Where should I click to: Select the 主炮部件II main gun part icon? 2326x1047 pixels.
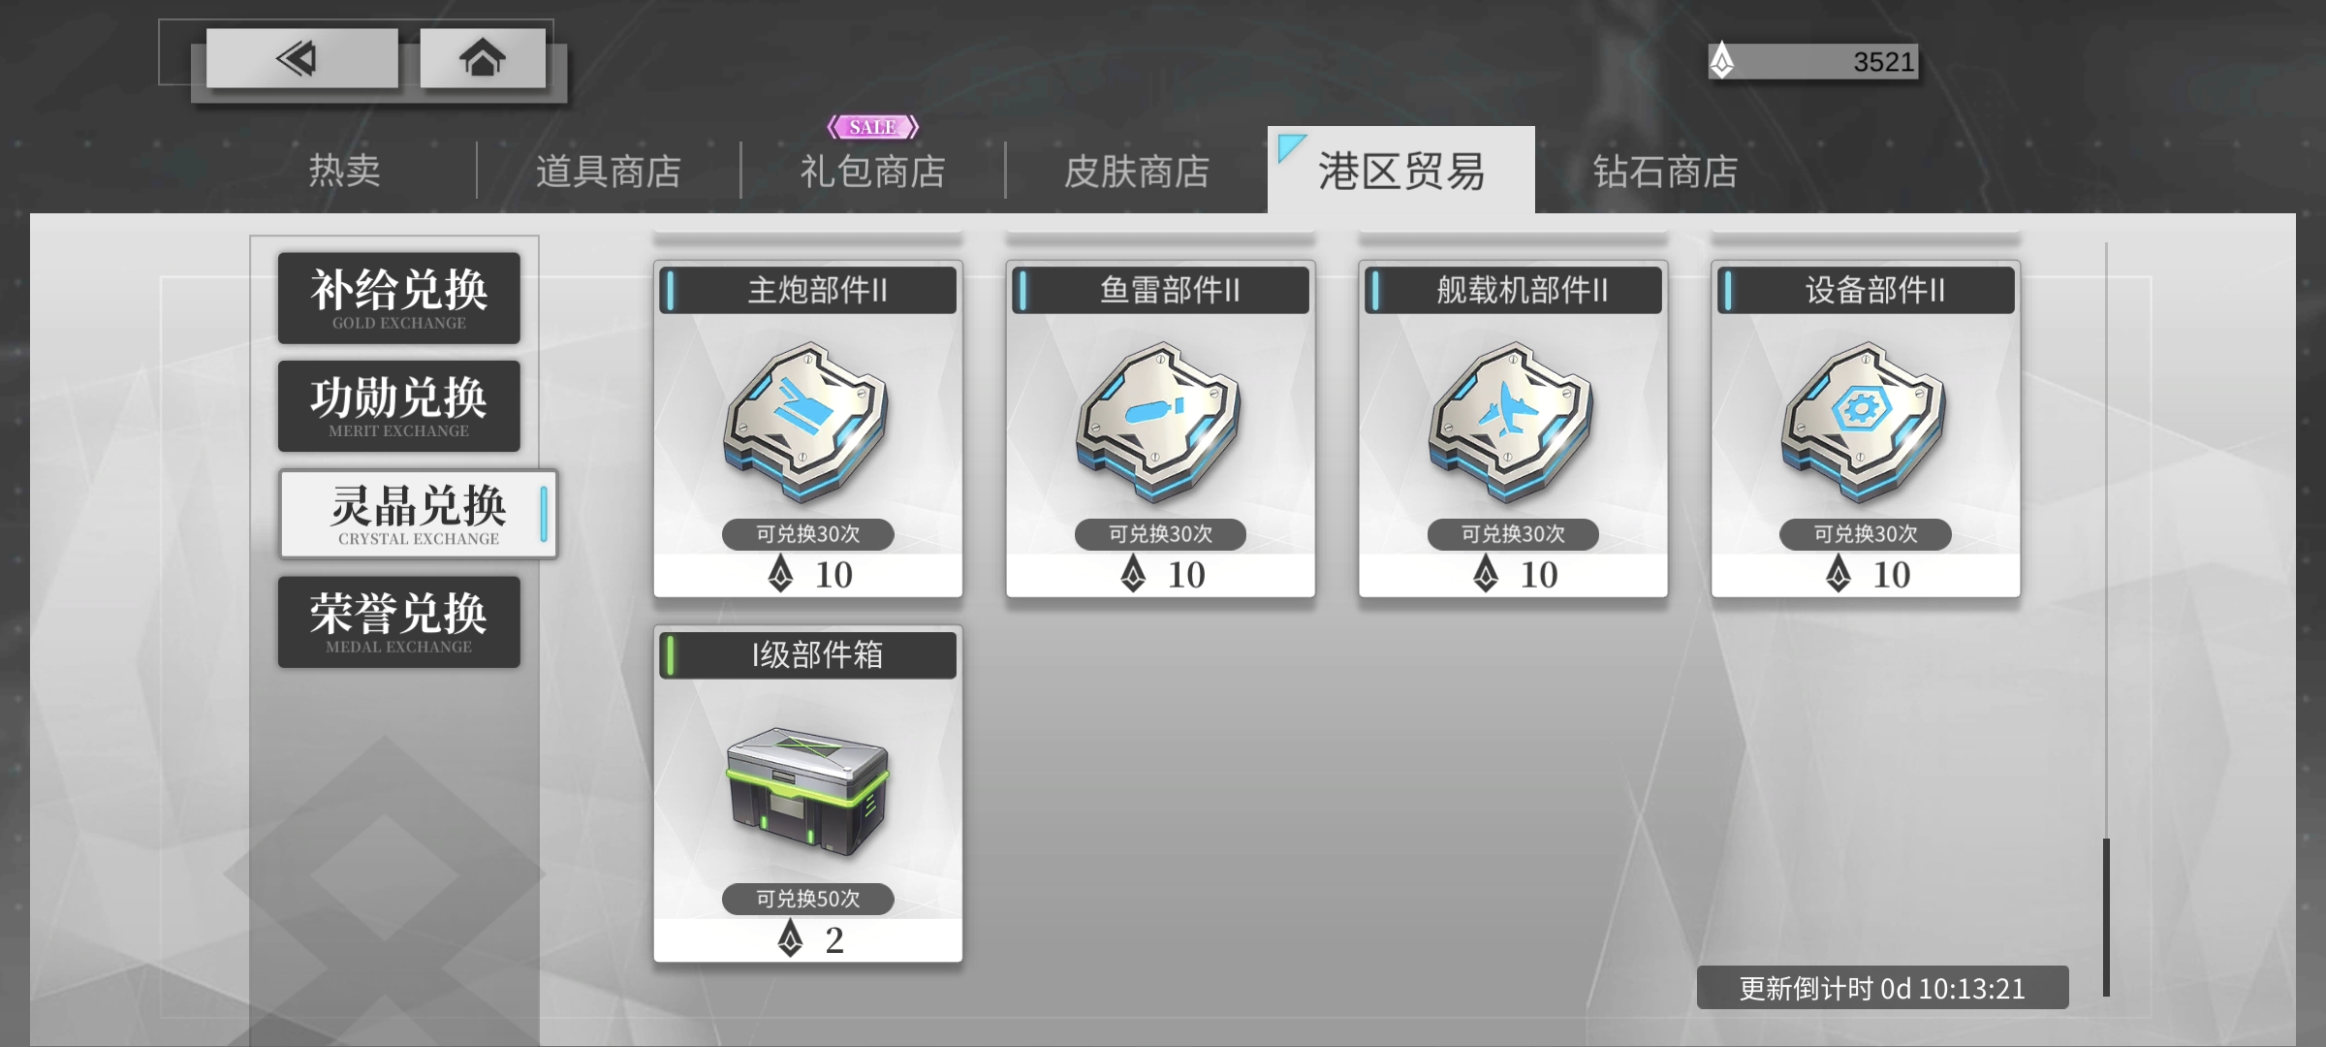(x=806, y=421)
